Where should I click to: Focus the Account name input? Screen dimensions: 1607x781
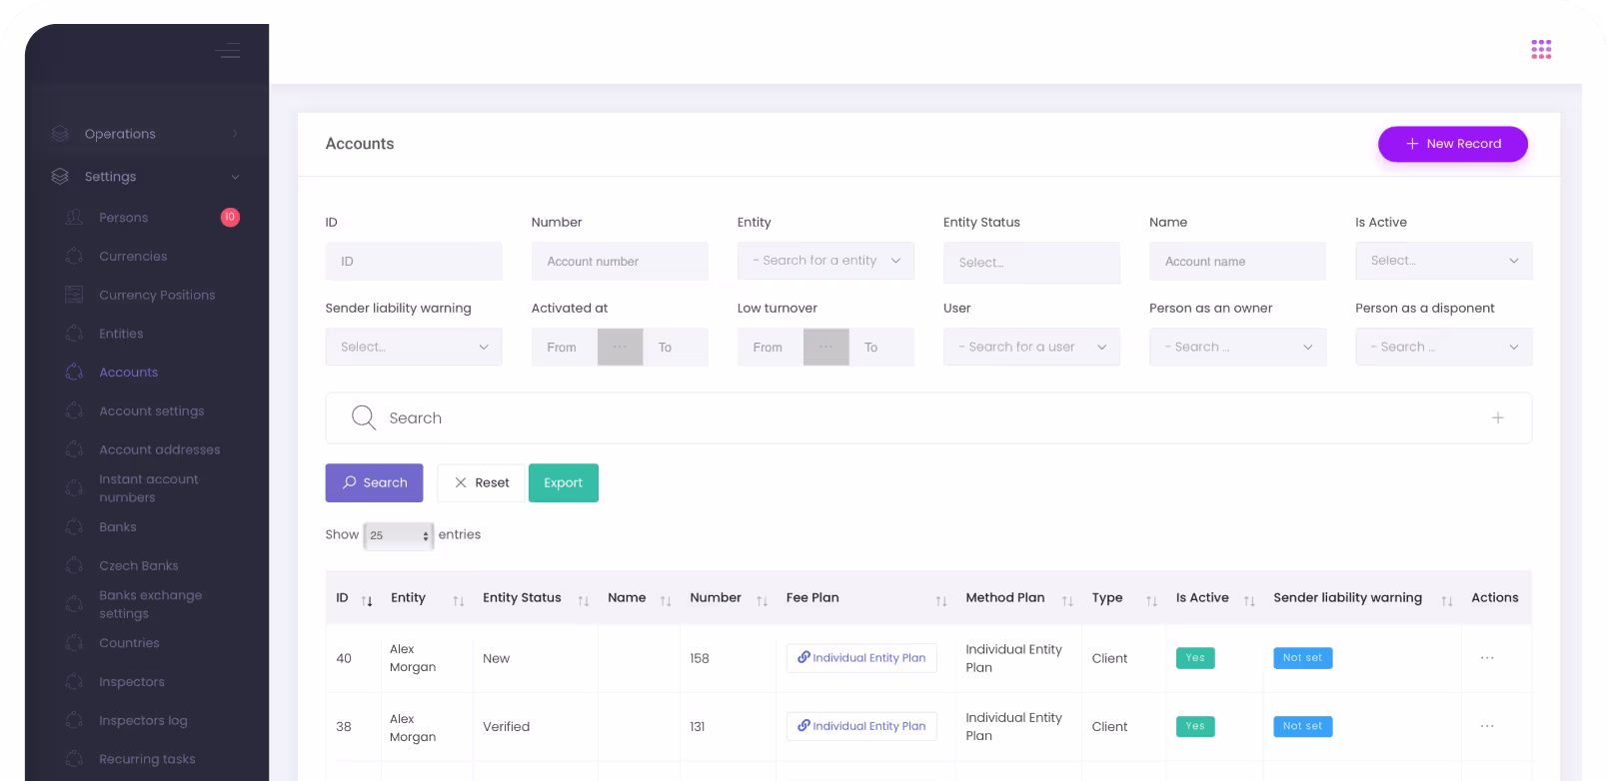coord(1237,261)
